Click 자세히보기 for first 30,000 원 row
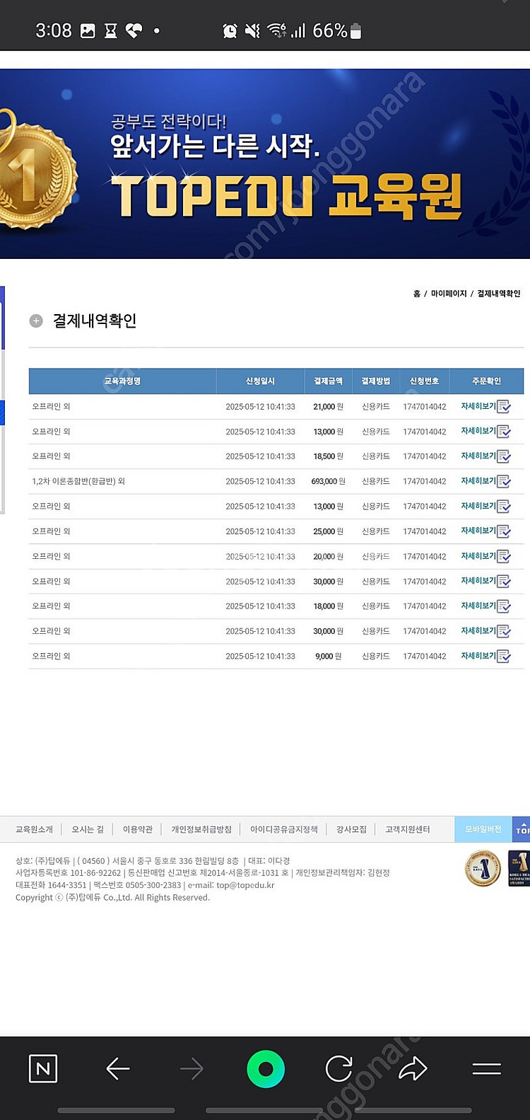Image resolution: width=530 pixels, height=1120 pixels. point(478,581)
